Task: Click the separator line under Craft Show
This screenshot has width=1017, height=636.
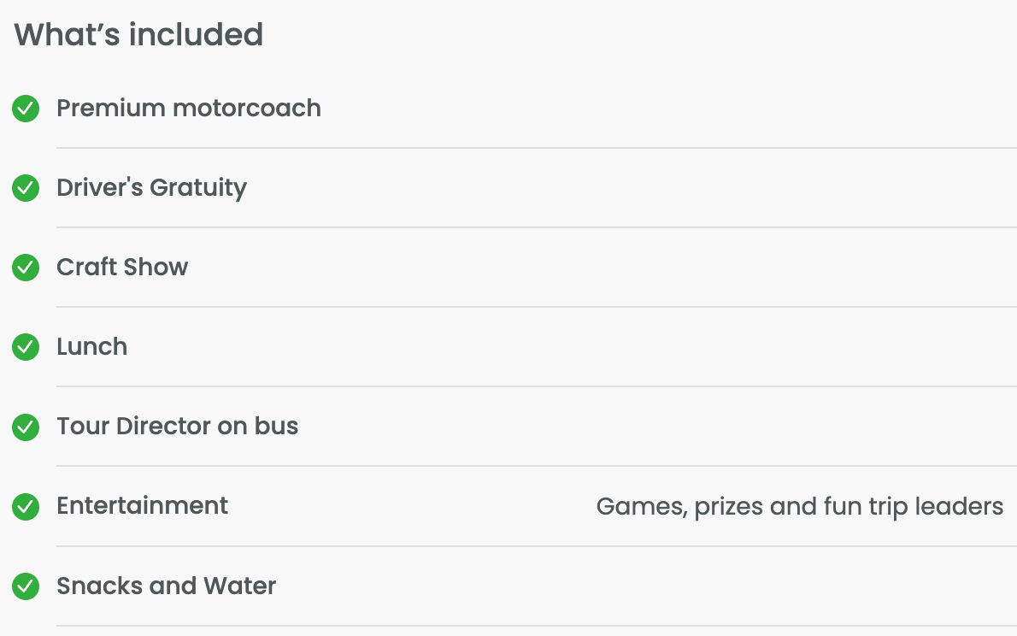Action: (536, 307)
